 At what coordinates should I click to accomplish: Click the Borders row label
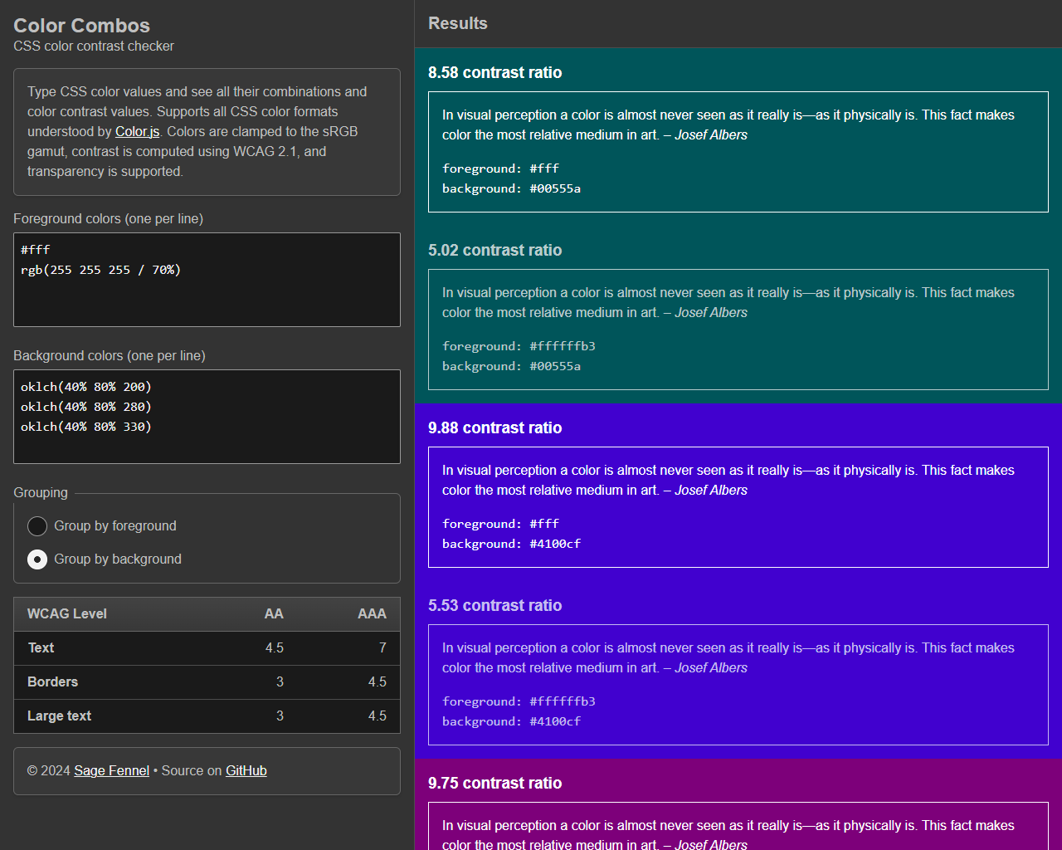[x=52, y=681]
